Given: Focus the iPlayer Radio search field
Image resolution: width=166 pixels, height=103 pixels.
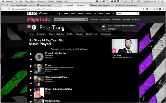Looking at the screenshot, I should click(x=70, y=20).
